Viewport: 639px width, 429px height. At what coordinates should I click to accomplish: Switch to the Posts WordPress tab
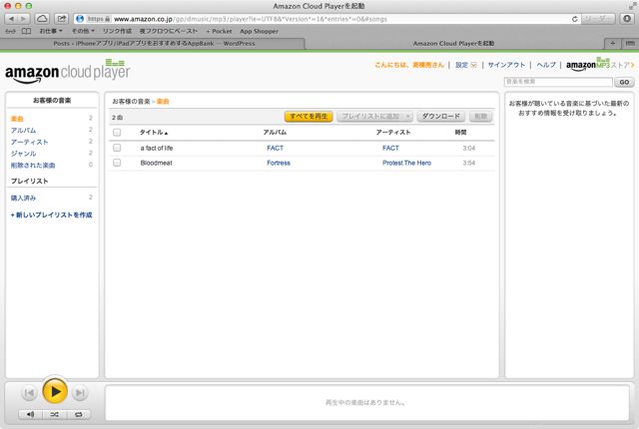tap(154, 43)
